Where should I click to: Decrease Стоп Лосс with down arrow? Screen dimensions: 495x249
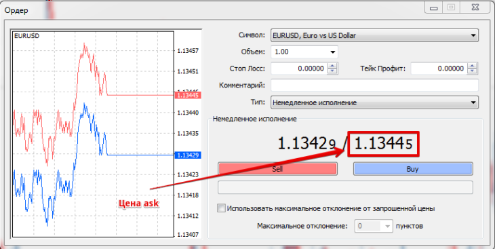333,71
